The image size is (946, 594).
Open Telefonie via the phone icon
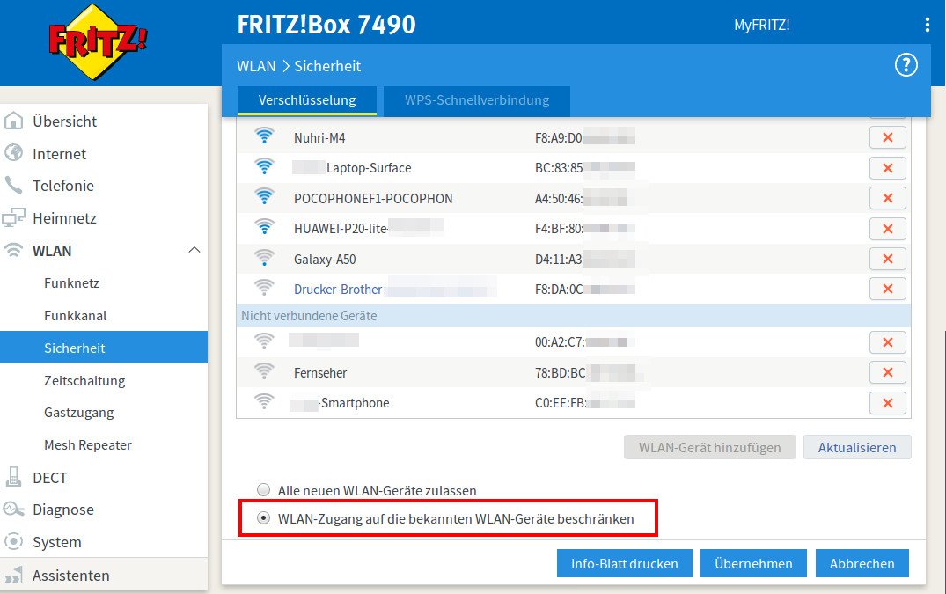pyautogui.click(x=13, y=186)
